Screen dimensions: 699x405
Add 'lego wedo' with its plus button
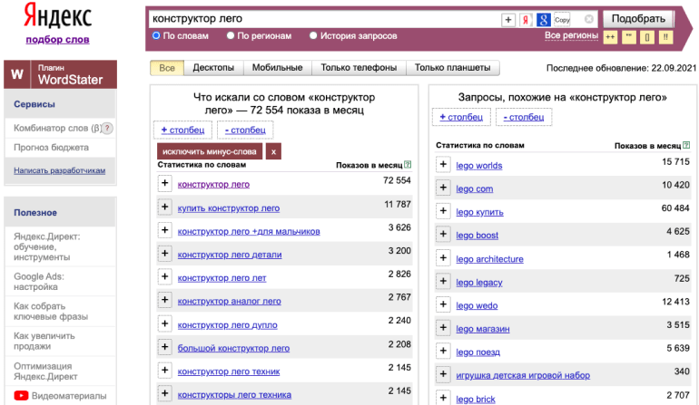443,304
